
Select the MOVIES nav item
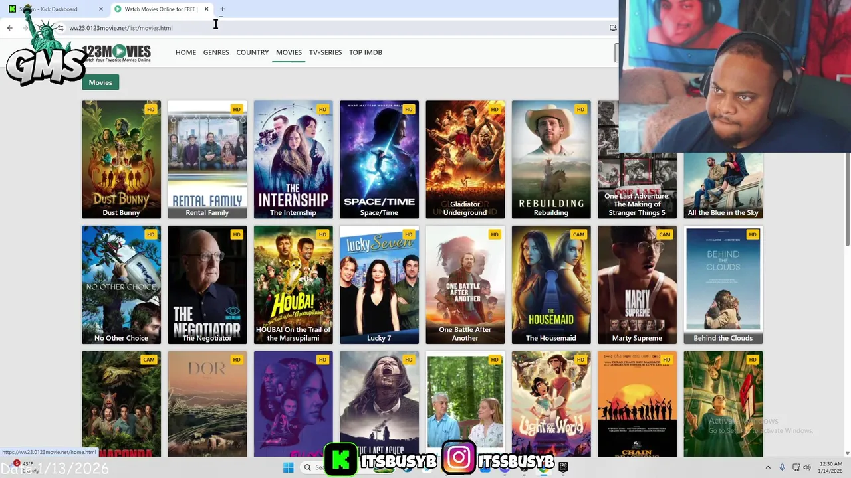click(x=289, y=52)
